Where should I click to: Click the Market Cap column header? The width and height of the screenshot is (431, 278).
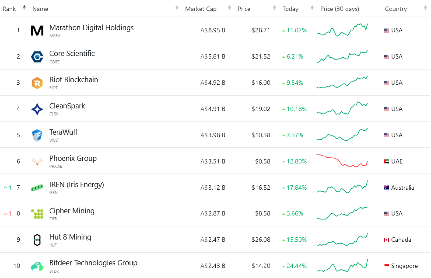point(201,9)
